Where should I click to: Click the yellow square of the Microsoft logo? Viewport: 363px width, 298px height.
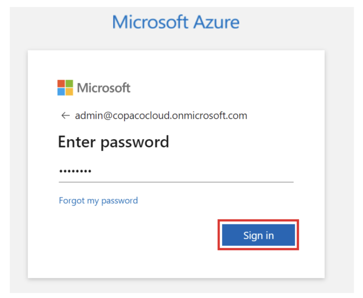pos(69,92)
